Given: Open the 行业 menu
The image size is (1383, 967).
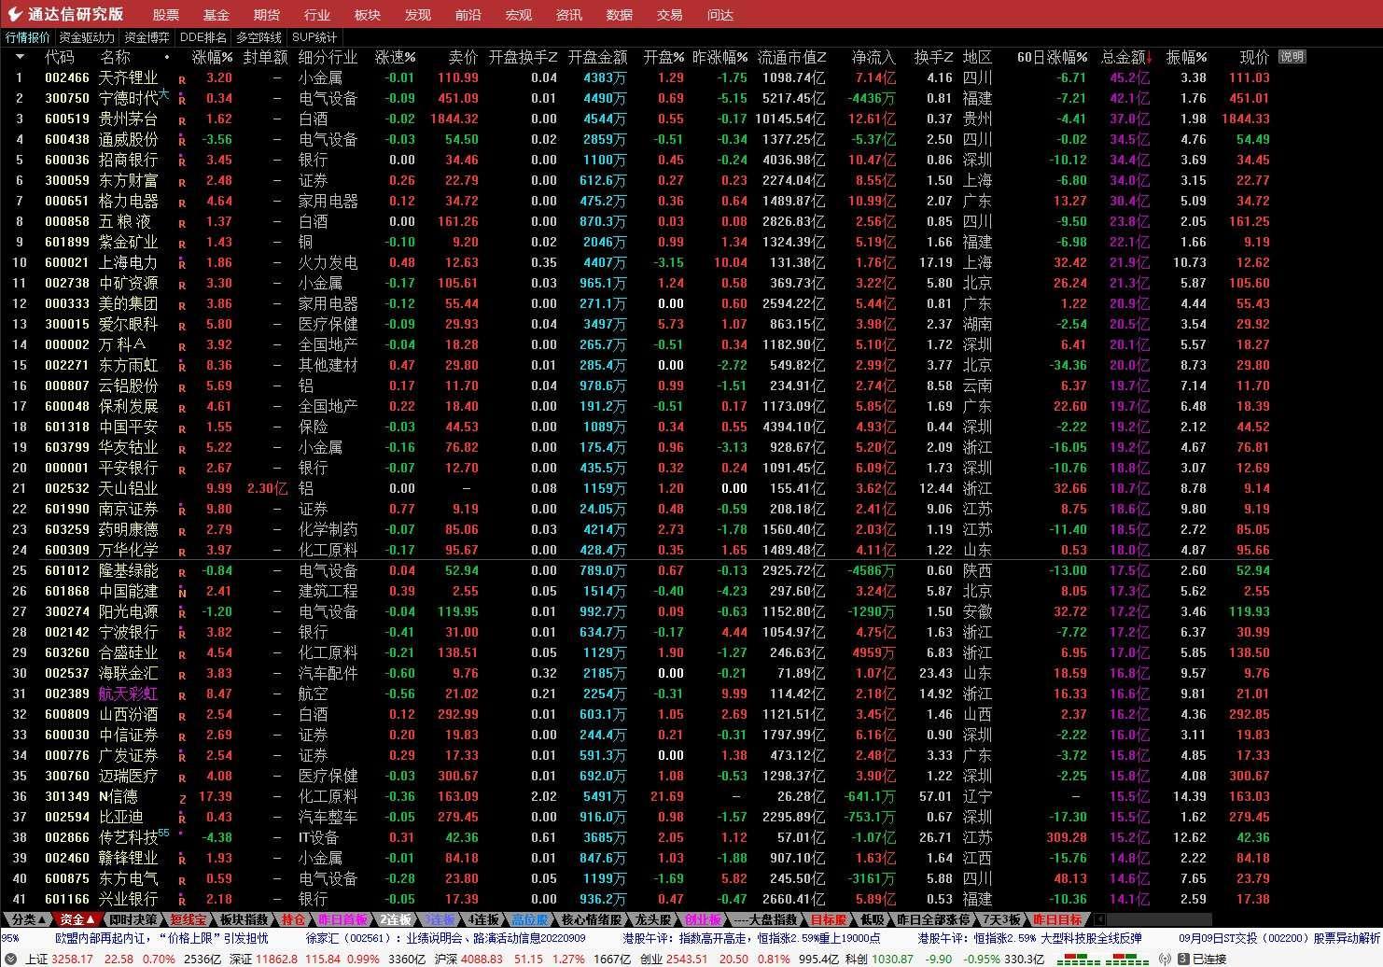Looking at the screenshot, I should 317,15.
